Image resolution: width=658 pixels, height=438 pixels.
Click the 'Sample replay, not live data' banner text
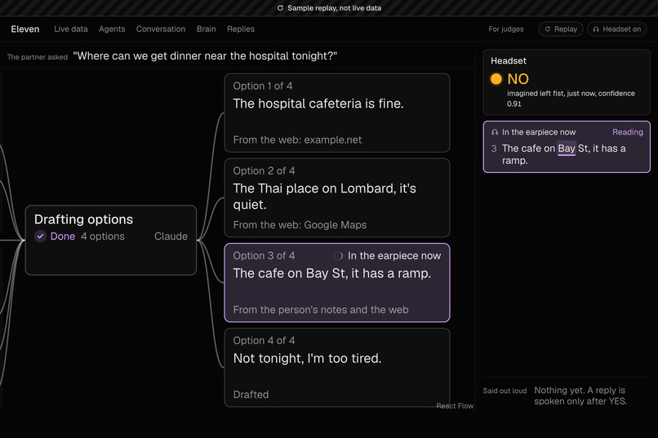click(x=334, y=8)
